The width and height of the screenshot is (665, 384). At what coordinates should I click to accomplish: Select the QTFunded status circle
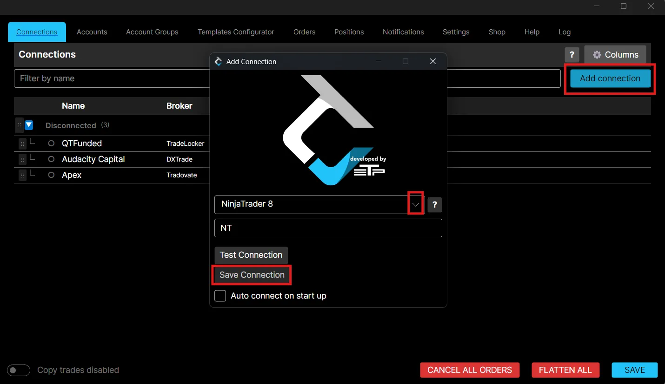click(x=52, y=143)
